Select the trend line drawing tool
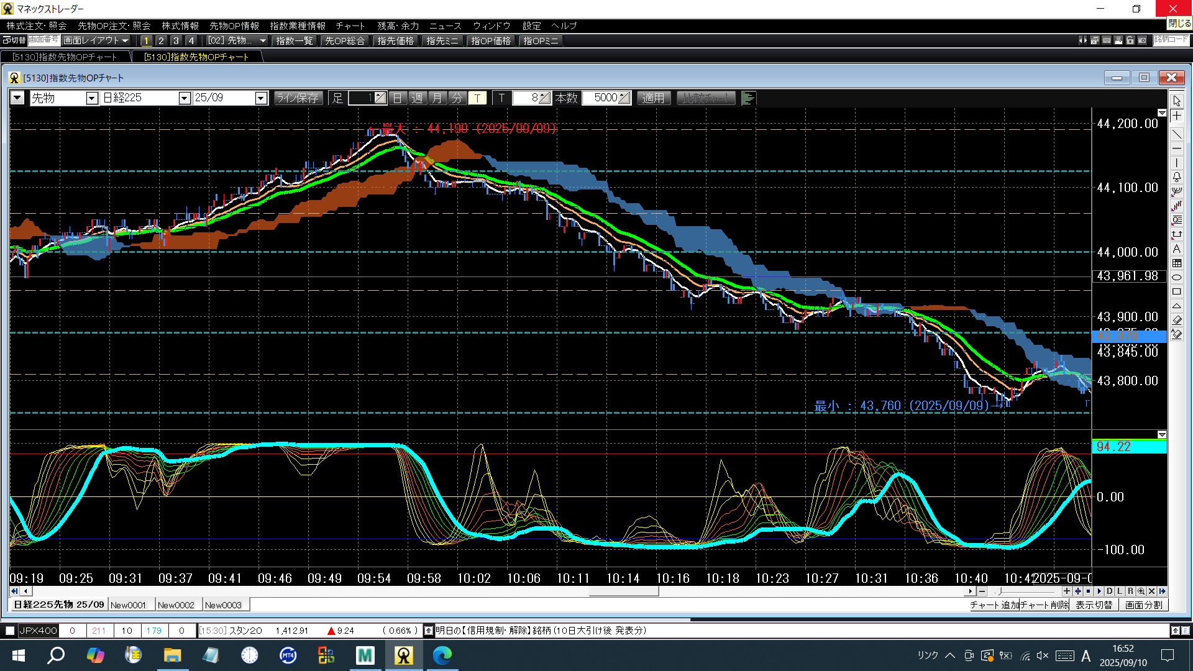1193x671 pixels. point(1177,134)
